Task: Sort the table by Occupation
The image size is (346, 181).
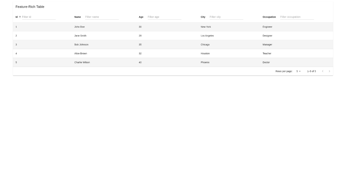Action: (x=269, y=17)
